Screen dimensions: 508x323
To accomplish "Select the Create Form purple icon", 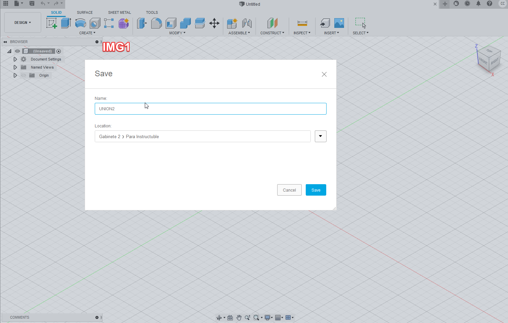I will coord(124,23).
